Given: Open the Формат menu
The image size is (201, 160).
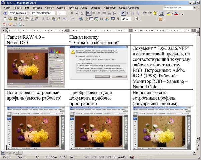Looking at the screenshot, I should click(49, 8).
